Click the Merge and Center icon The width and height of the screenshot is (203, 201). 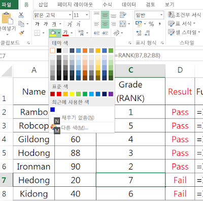(x=123, y=24)
